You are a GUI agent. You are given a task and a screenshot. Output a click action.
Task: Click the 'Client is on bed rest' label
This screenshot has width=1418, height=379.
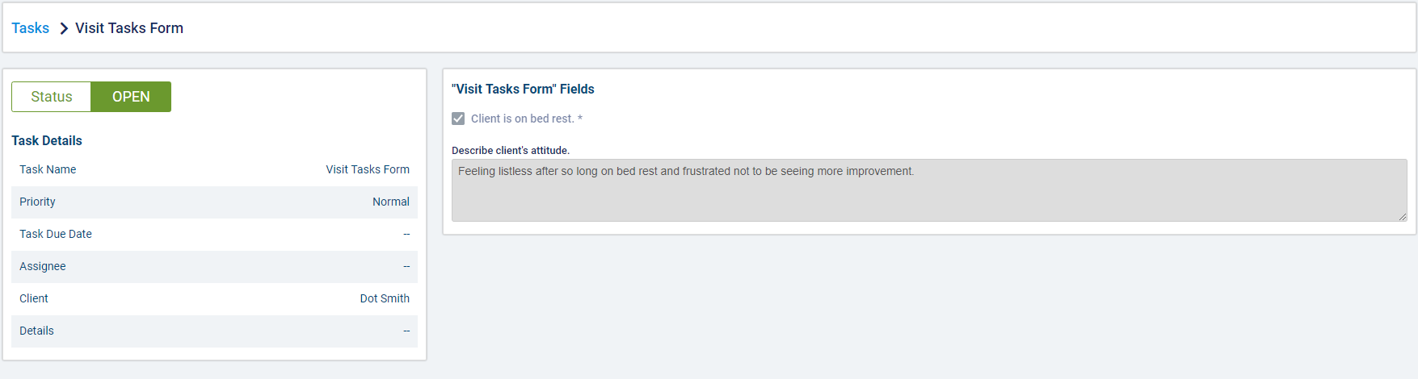tap(526, 119)
